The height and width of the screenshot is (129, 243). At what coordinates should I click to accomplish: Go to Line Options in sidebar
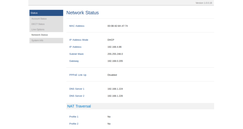pos(38,29)
